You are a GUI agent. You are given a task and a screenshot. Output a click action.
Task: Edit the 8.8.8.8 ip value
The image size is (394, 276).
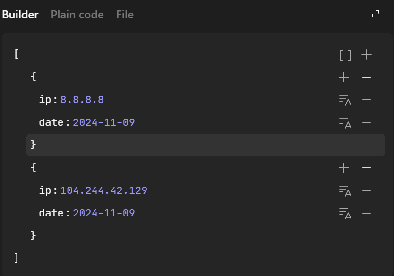pos(82,100)
